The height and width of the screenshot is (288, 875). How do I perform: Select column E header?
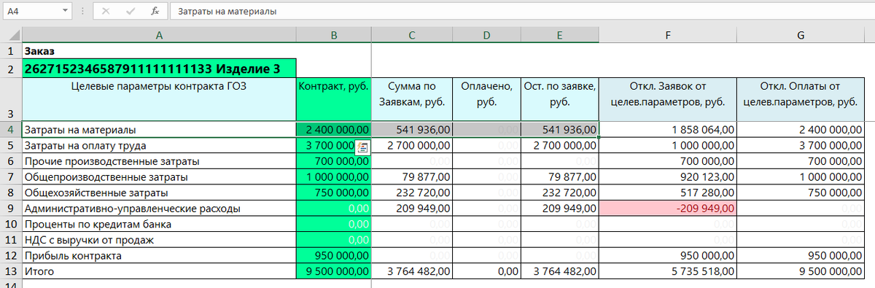click(560, 35)
